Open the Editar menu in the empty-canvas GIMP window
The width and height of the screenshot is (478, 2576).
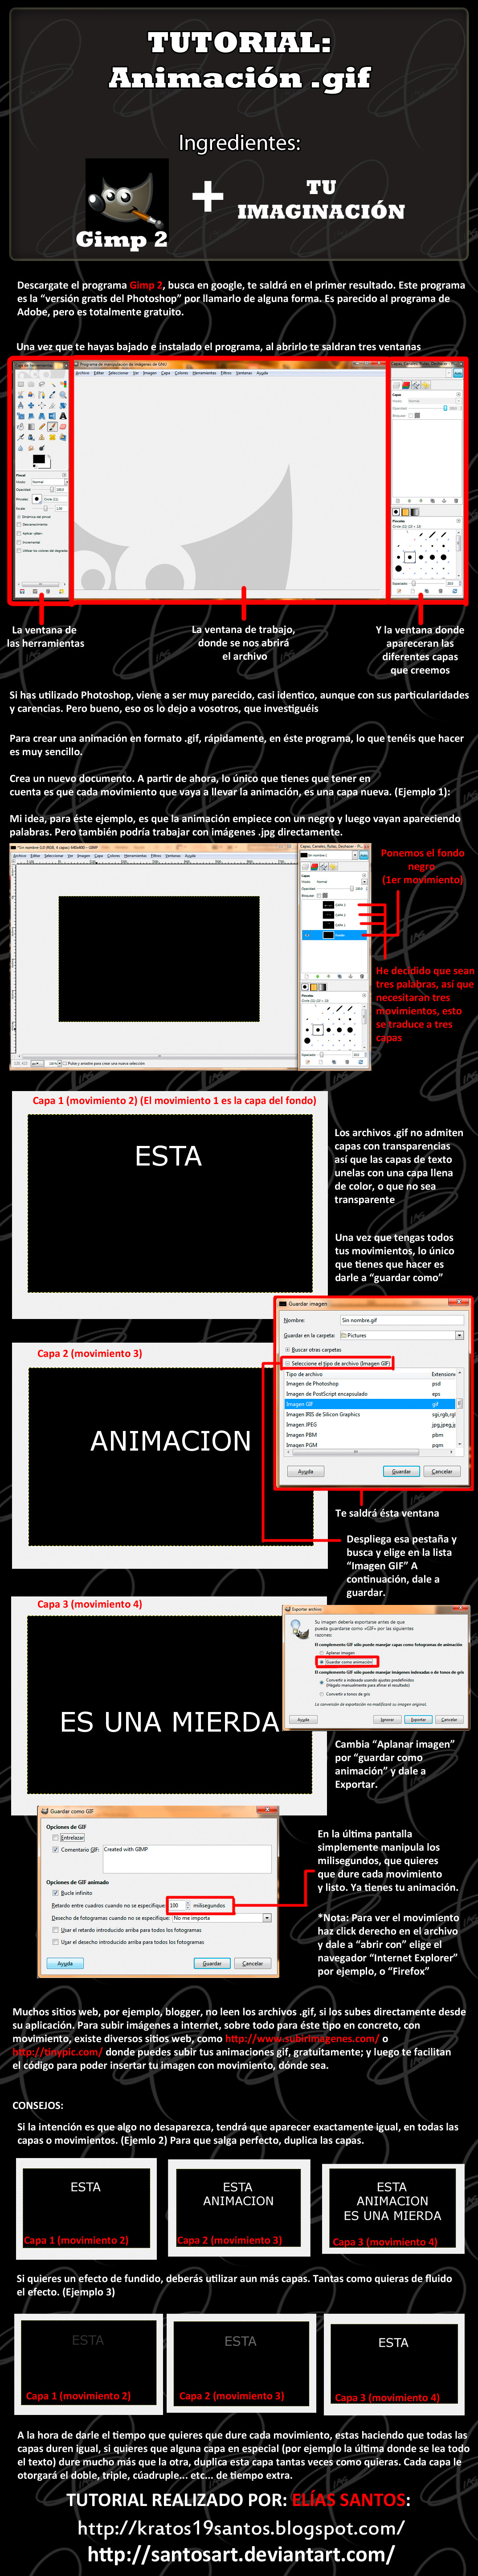99,373
